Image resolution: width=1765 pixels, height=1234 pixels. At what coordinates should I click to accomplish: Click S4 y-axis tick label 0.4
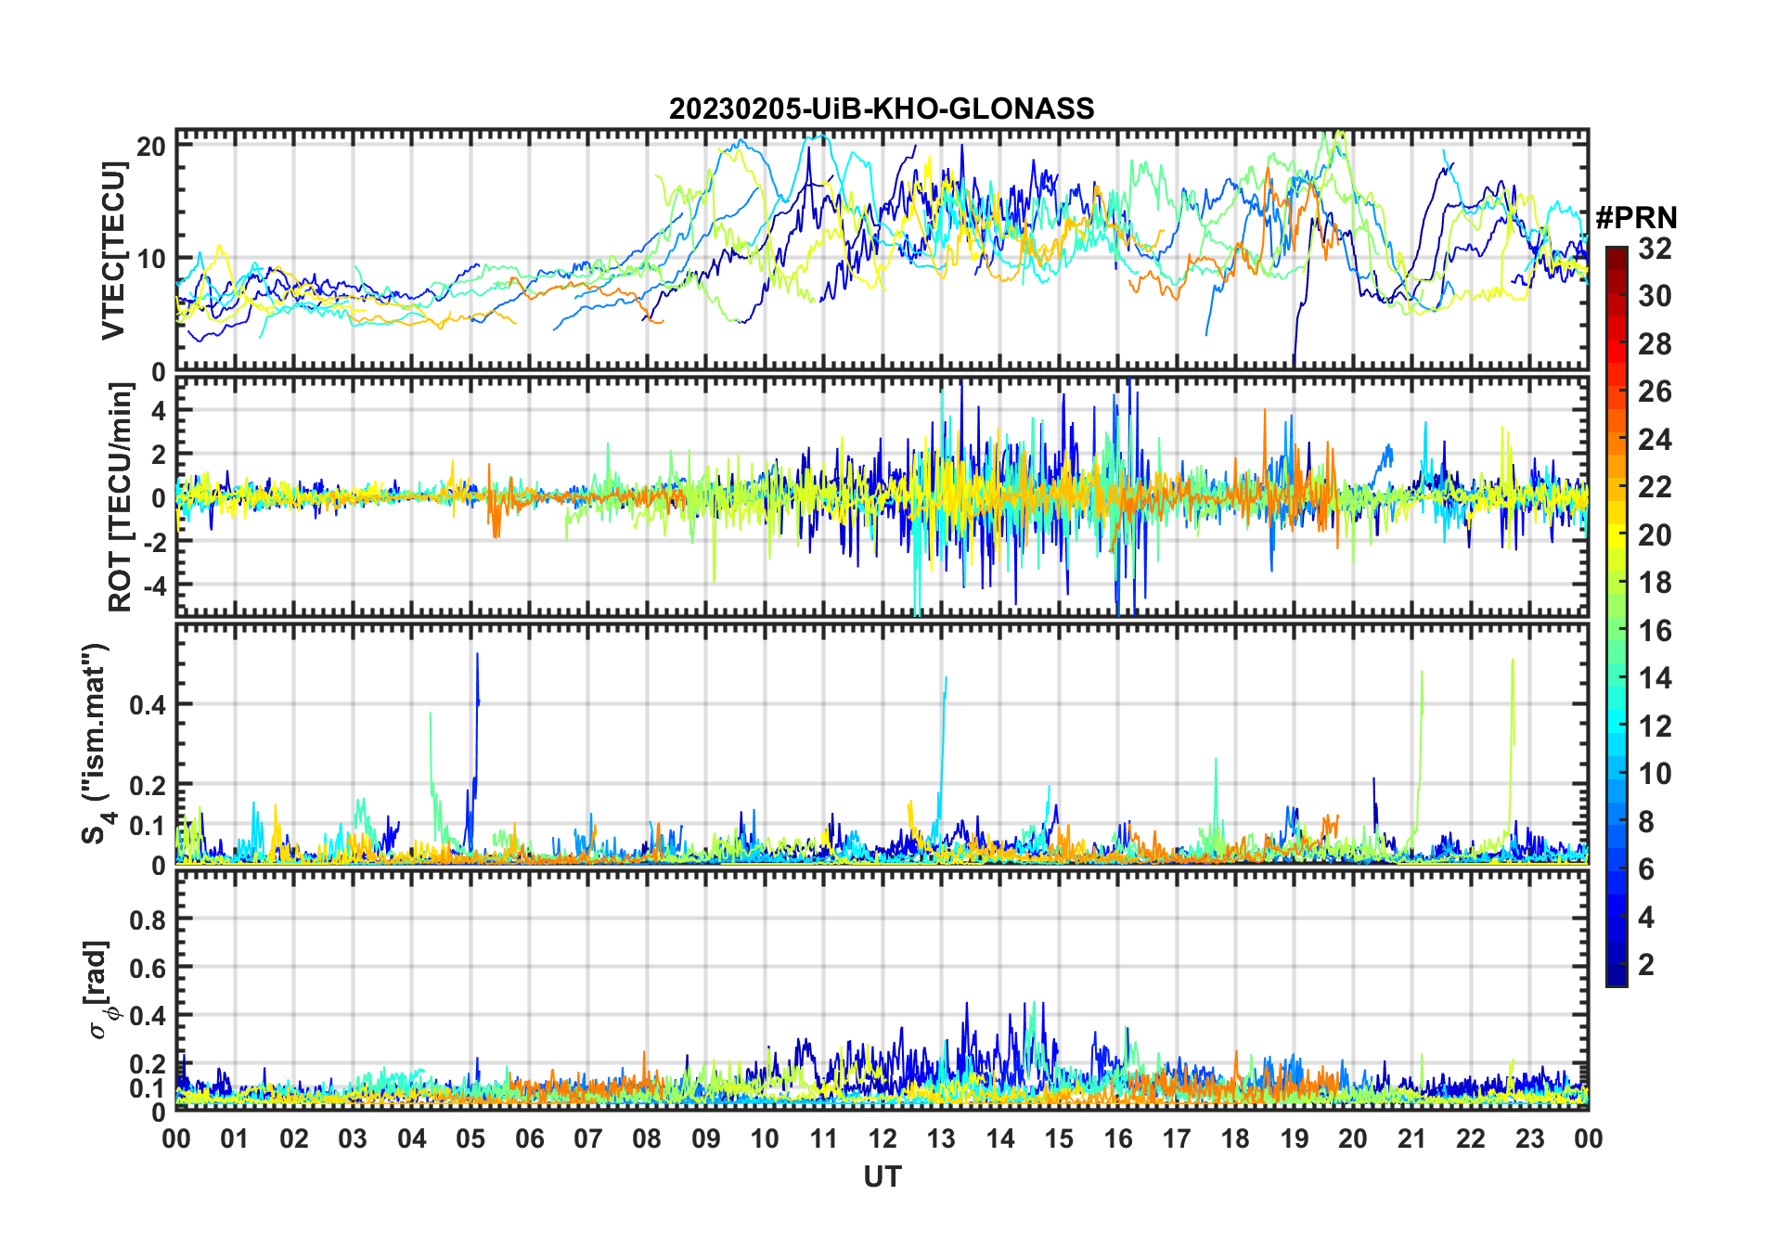pyautogui.click(x=148, y=704)
